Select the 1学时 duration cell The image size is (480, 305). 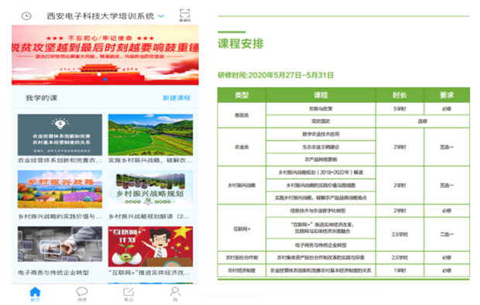(399, 270)
